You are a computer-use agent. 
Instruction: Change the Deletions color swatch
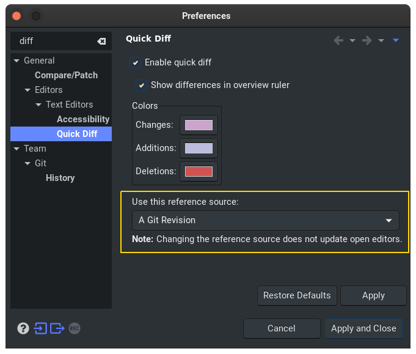tap(199, 171)
